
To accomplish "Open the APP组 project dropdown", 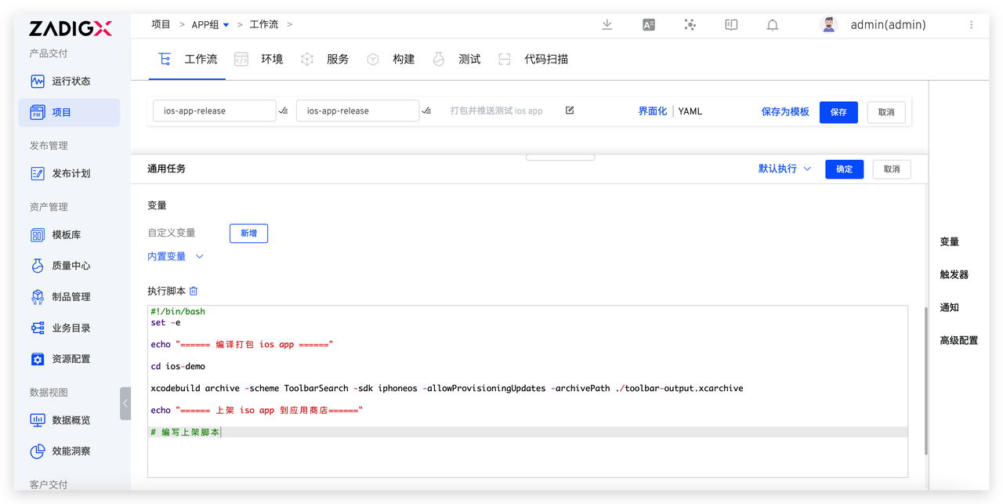I will (226, 25).
